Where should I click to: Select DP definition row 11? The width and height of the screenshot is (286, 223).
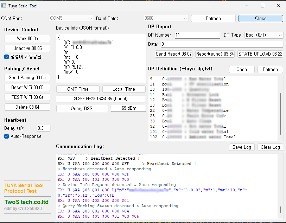click(x=189, y=84)
